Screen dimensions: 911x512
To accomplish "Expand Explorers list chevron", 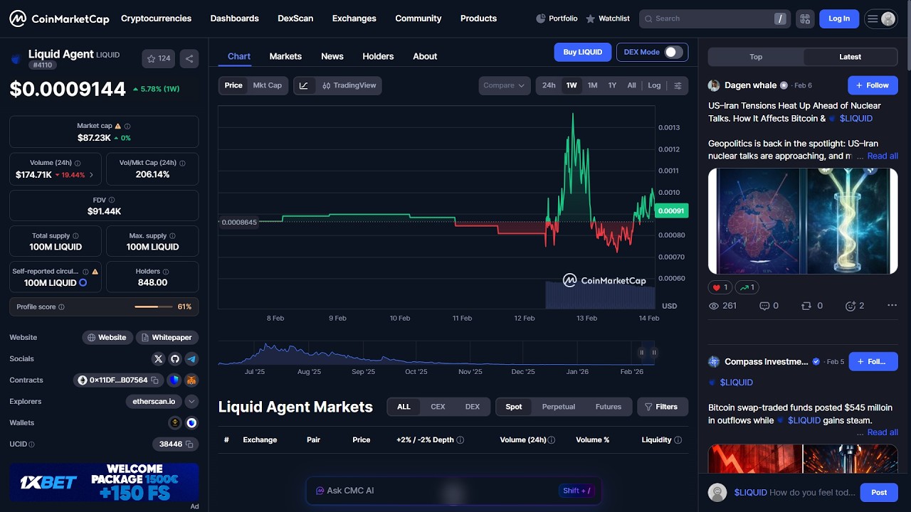I will point(191,402).
